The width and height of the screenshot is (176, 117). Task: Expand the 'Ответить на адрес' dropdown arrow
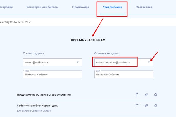click(x=149, y=62)
